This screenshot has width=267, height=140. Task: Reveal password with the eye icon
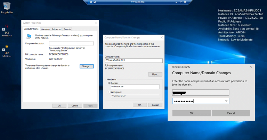226,101
